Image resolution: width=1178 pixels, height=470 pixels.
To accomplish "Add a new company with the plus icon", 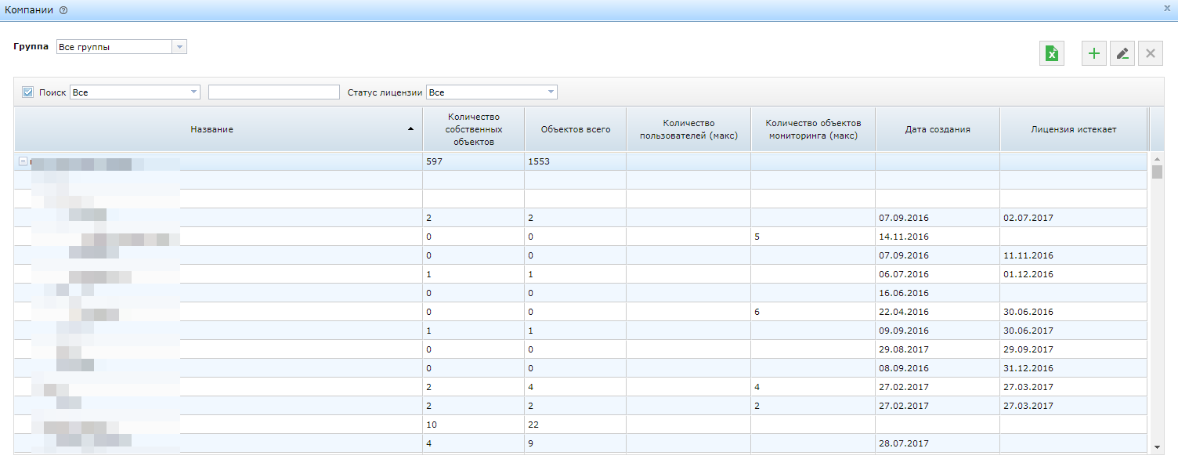I will [1093, 53].
